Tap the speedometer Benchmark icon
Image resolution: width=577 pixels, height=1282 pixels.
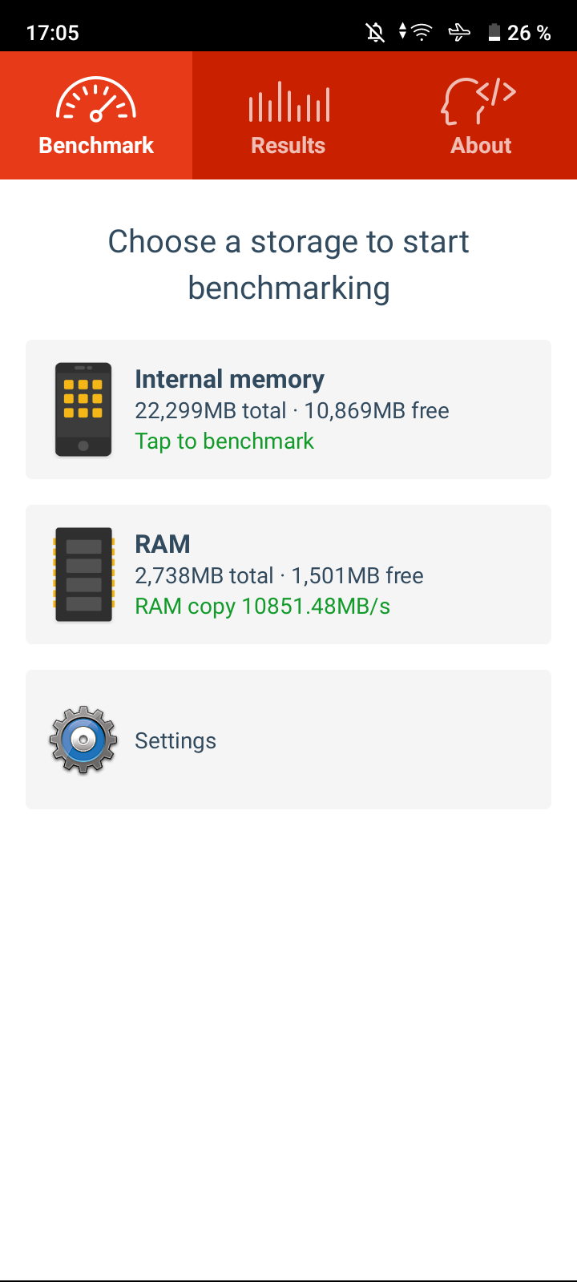(x=96, y=99)
